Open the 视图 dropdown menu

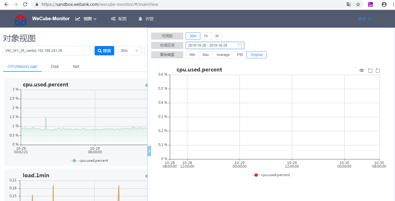[x=86, y=19]
